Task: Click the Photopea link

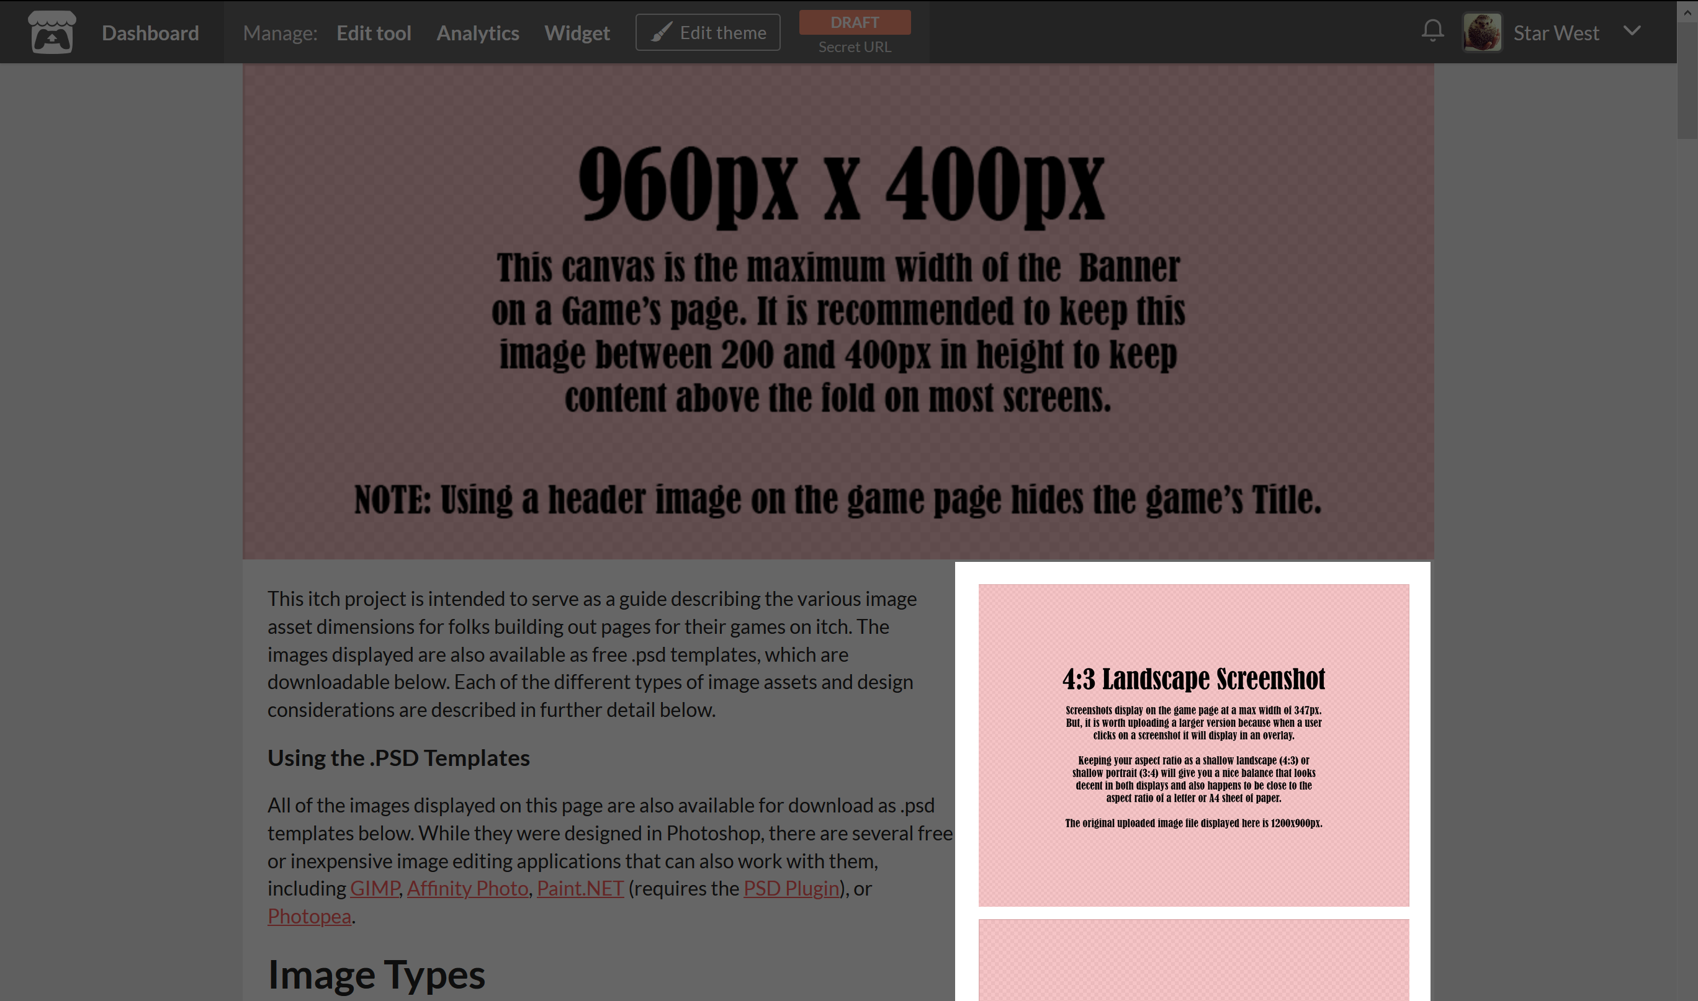Action: [309, 915]
